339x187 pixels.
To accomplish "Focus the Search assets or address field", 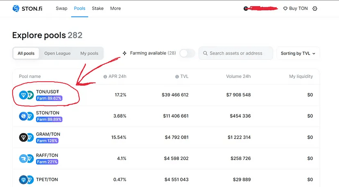I will pyautogui.click(x=236, y=53).
